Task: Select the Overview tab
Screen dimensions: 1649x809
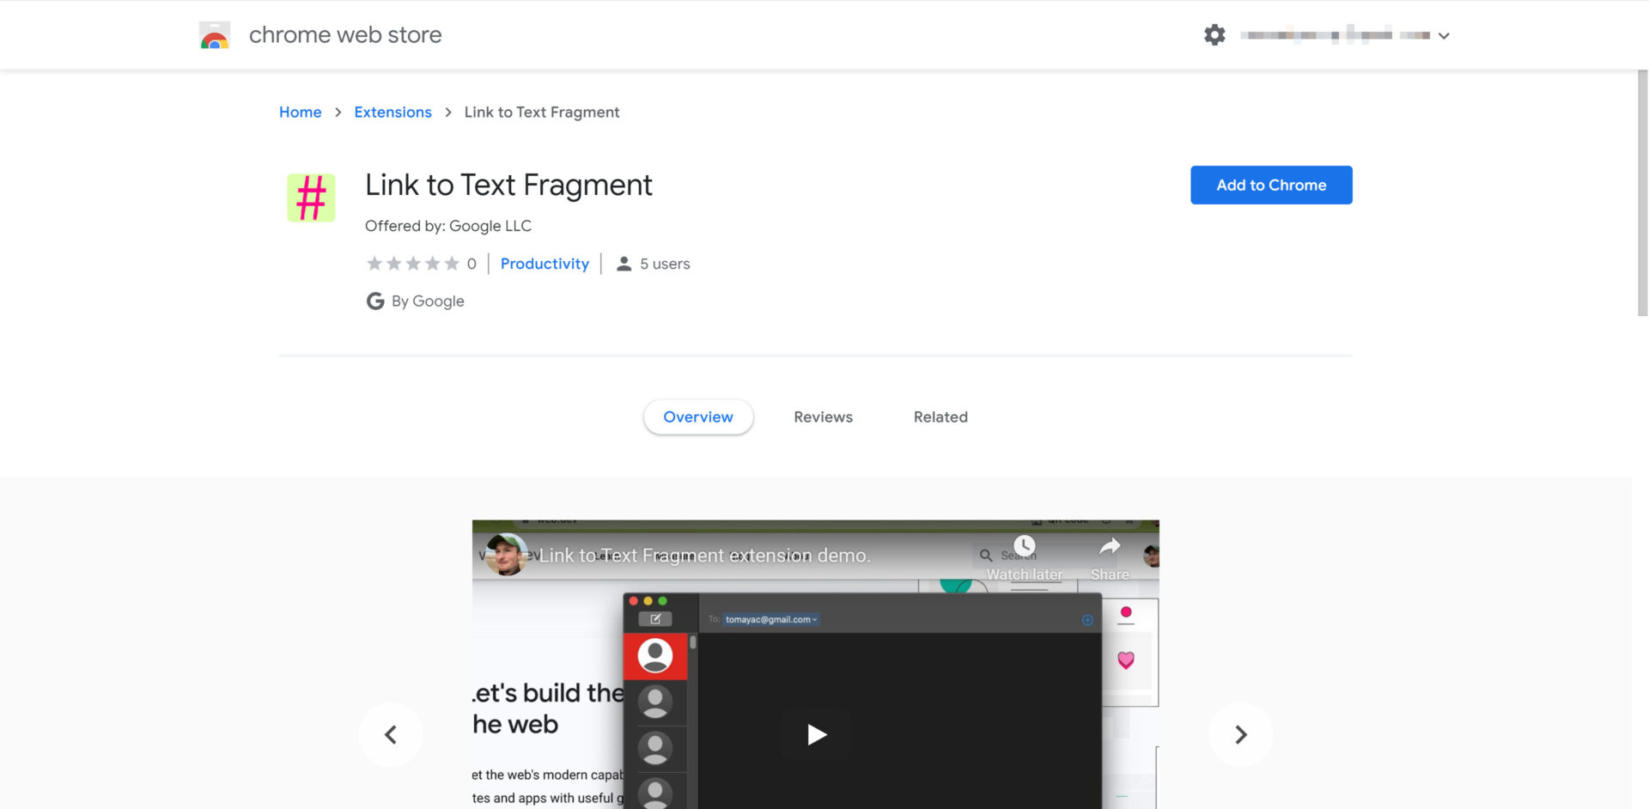Action: tap(698, 417)
